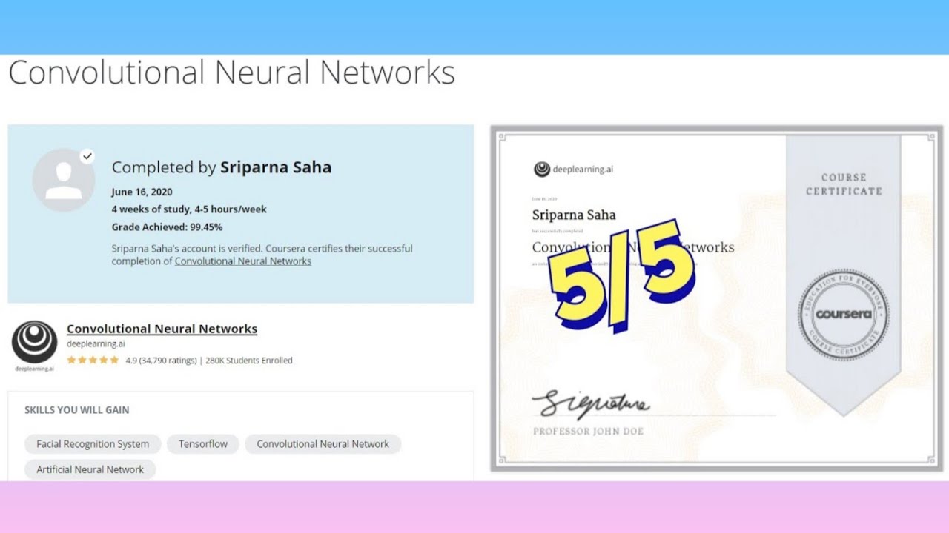This screenshot has width=949, height=533.
Task: Click PROFESSOR JOHN DOE on the certificate
Action: (x=588, y=432)
